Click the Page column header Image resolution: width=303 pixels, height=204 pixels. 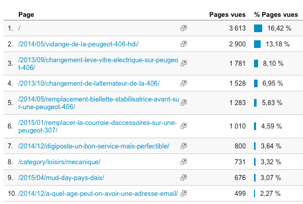[x=26, y=15]
